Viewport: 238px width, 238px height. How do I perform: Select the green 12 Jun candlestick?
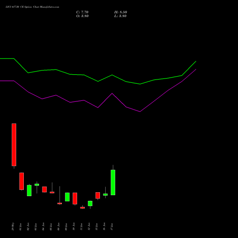click(x=90, y=204)
